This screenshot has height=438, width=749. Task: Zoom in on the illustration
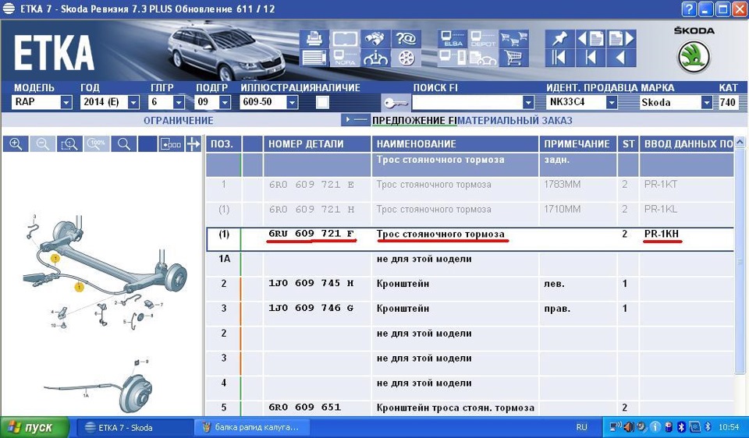tap(16, 143)
